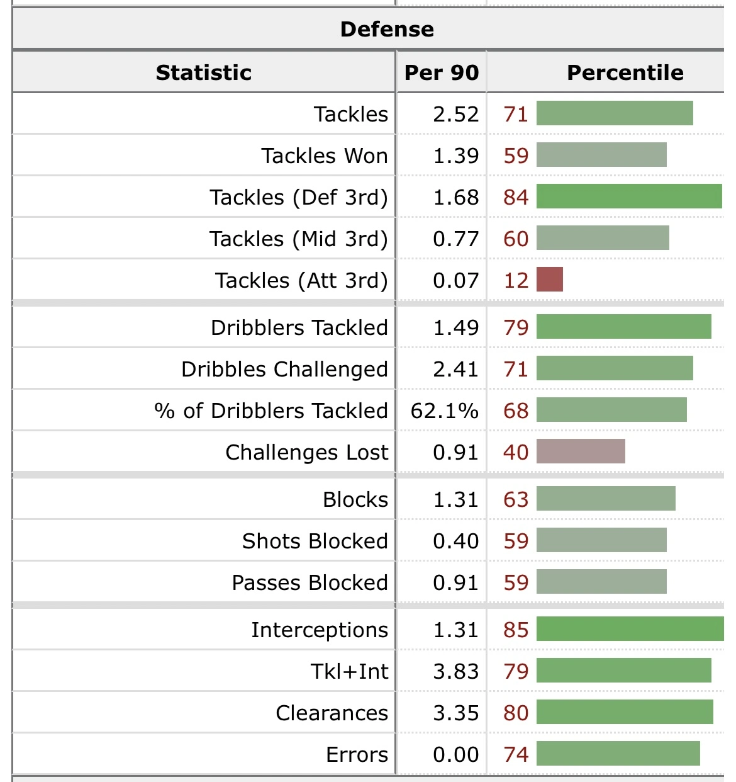Click the Passes Blocked percentile bar
This screenshot has height=782, width=736.
pyautogui.click(x=601, y=582)
